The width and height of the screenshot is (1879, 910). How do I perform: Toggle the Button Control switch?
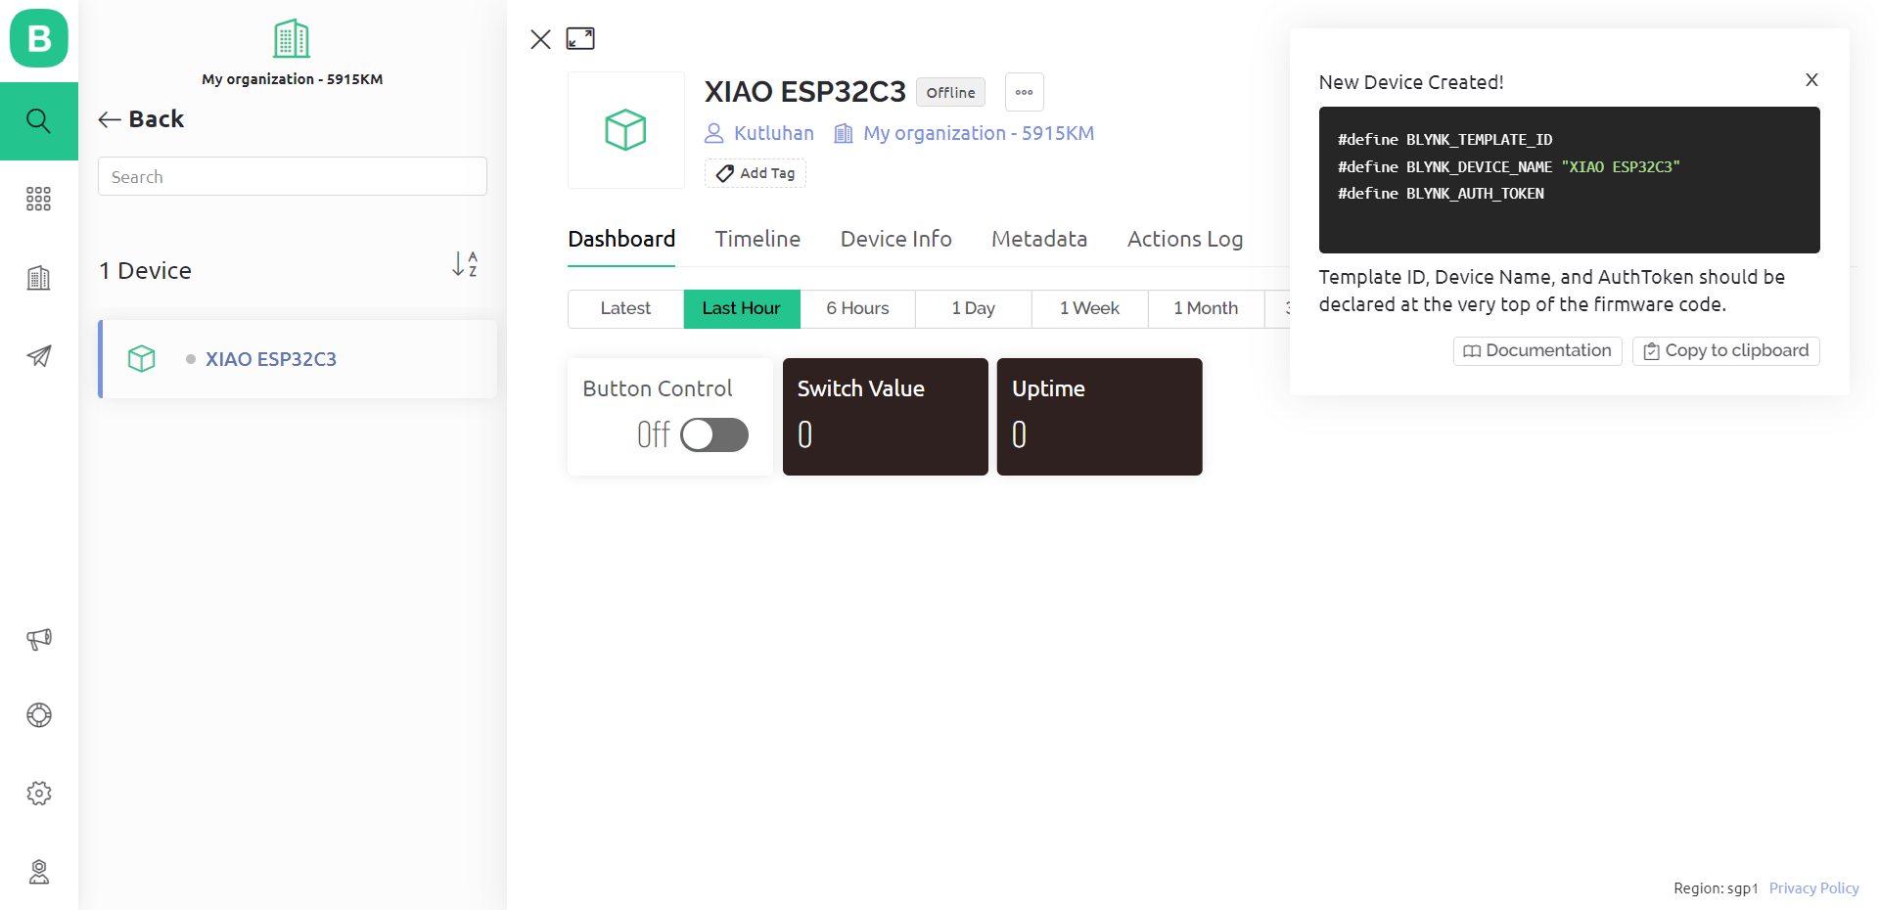(714, 435)
